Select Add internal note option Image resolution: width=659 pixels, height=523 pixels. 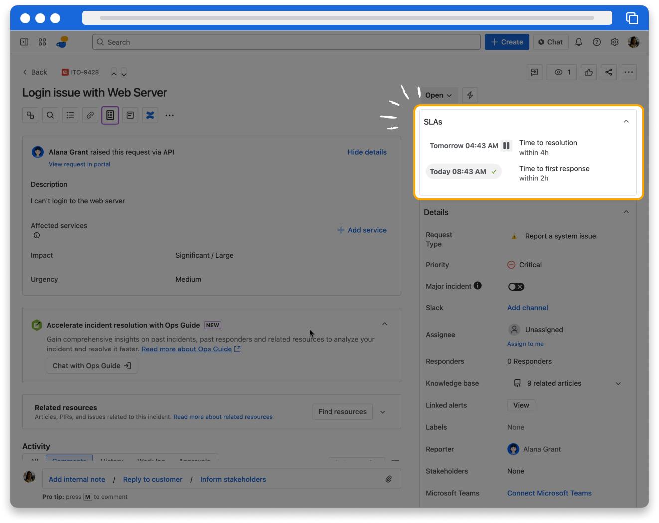tap(77, 479)
